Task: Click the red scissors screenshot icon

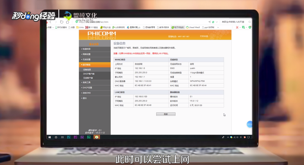Action: (x=237, y=27)
